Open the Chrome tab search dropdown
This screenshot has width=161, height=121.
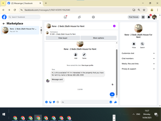click(x=3, y=3)
